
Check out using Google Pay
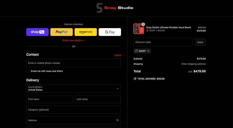pyautogui.click(x=110, y=32)
